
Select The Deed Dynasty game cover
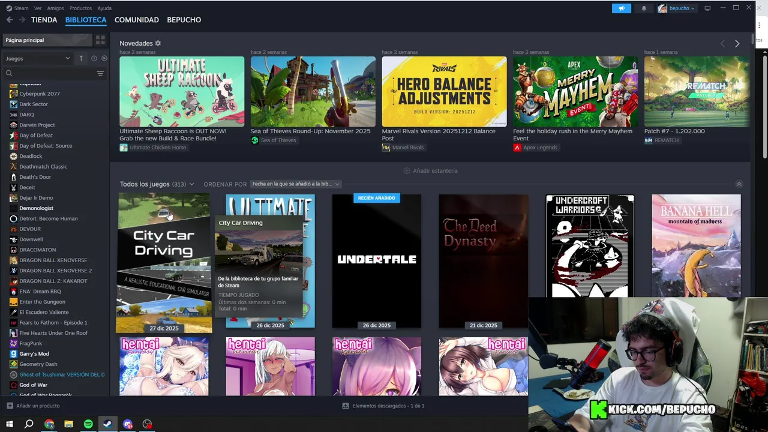[x=484, y=261]
